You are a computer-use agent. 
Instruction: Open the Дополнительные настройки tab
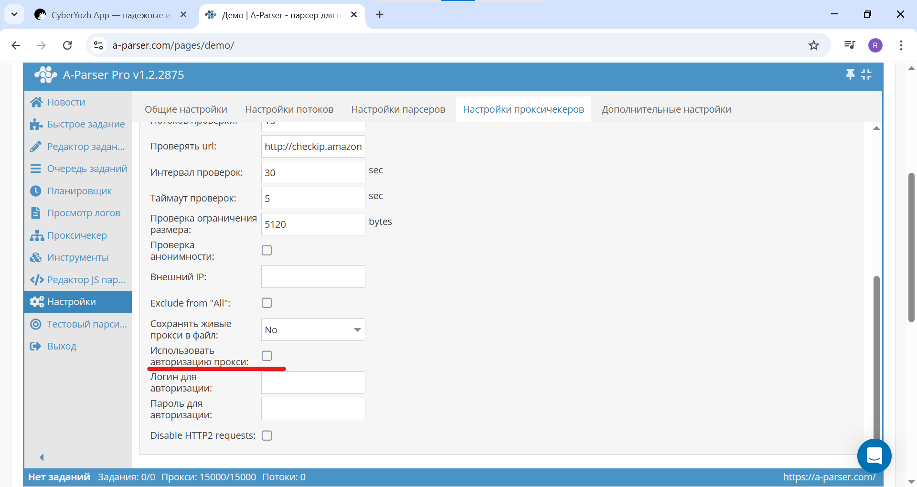(666, 109)
